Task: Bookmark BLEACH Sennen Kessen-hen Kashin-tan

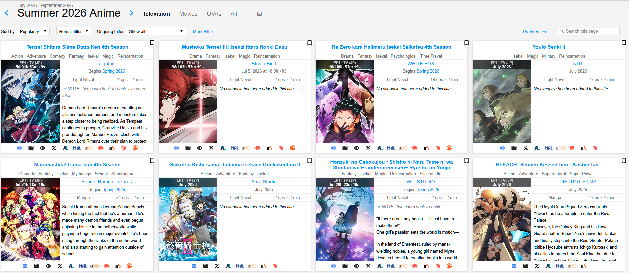Action: pos(624,161)
